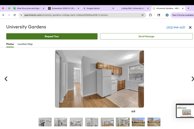The width and height of the screenshot is (194, 129).
Task: Open fourth thumbnail of closet hallway
Action: point(92,122)
